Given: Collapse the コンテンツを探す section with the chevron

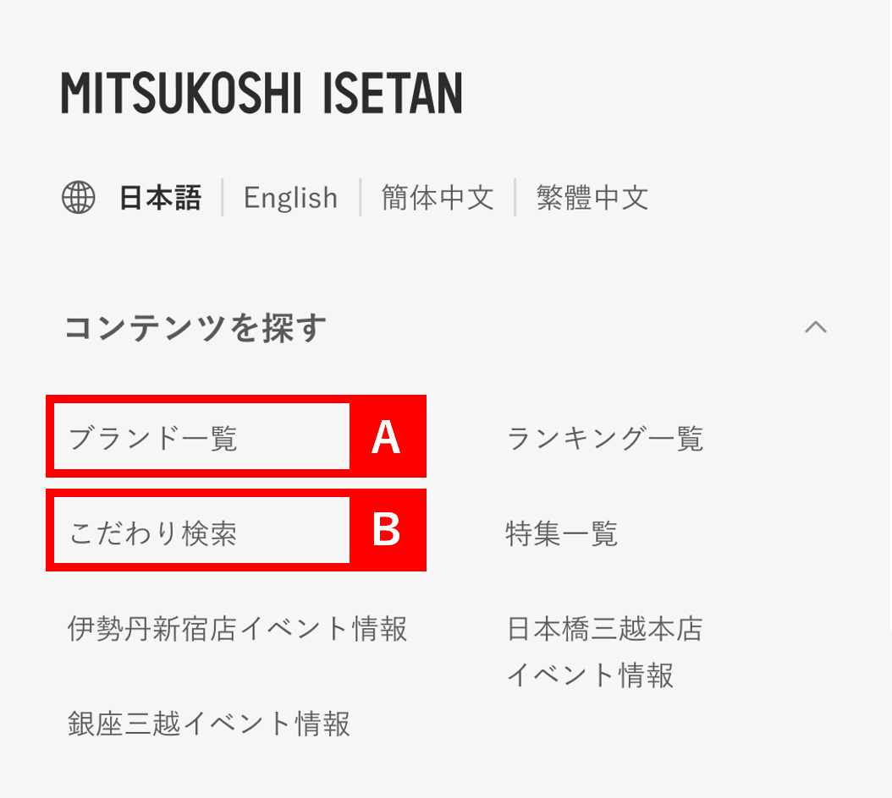Looking at the screenshot, I should (x=816, y=327).
